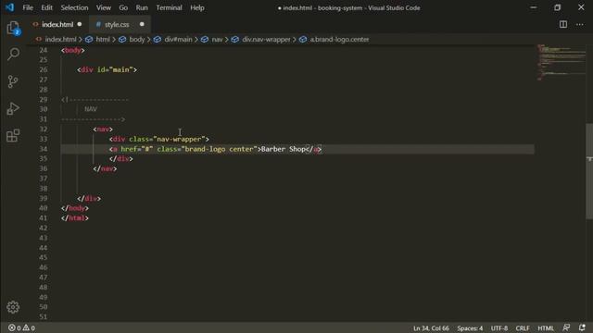The height and width of the screenshot is (333, 593).
Task: Open the More Actions ellipsis menu
Action: (580, 24)
